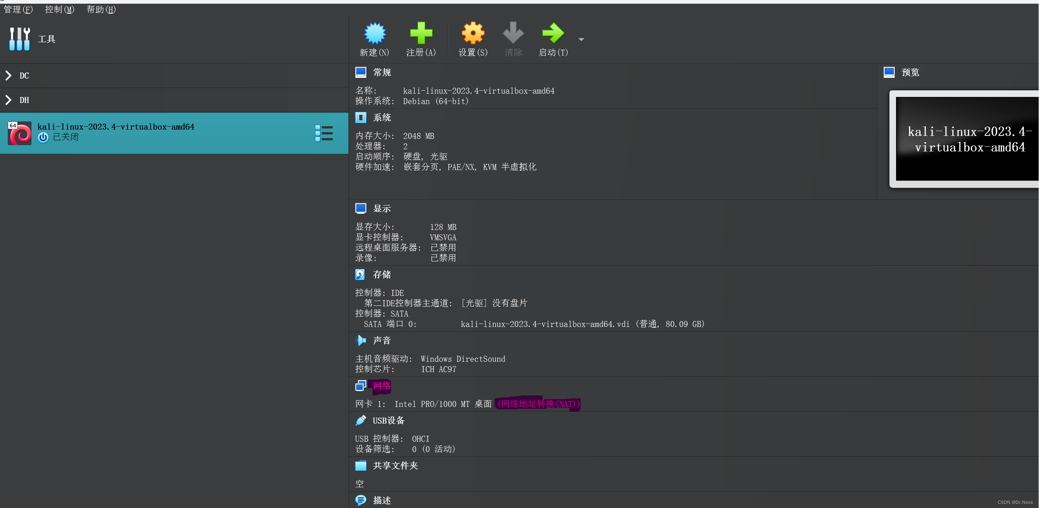This screenshot has height=508, width=1039.
Task: Click the 已关闭 status text
Action: point(66,137)
